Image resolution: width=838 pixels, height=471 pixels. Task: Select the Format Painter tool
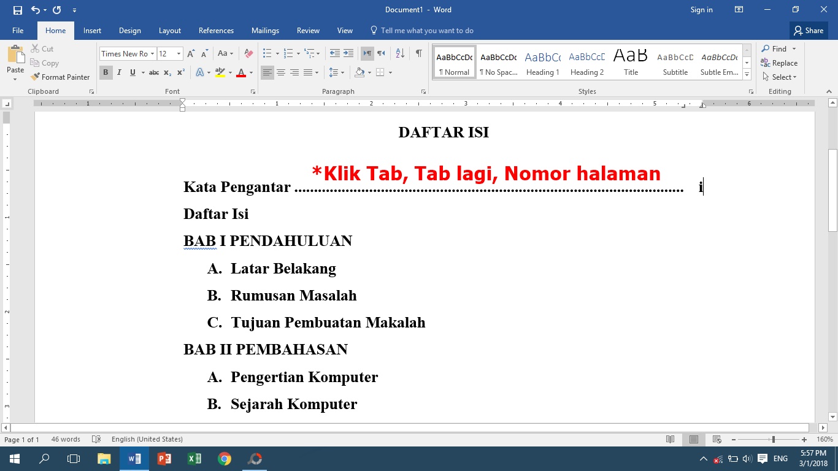[x=60, y=77]
